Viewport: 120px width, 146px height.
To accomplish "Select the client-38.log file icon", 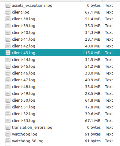I will 8,19.
